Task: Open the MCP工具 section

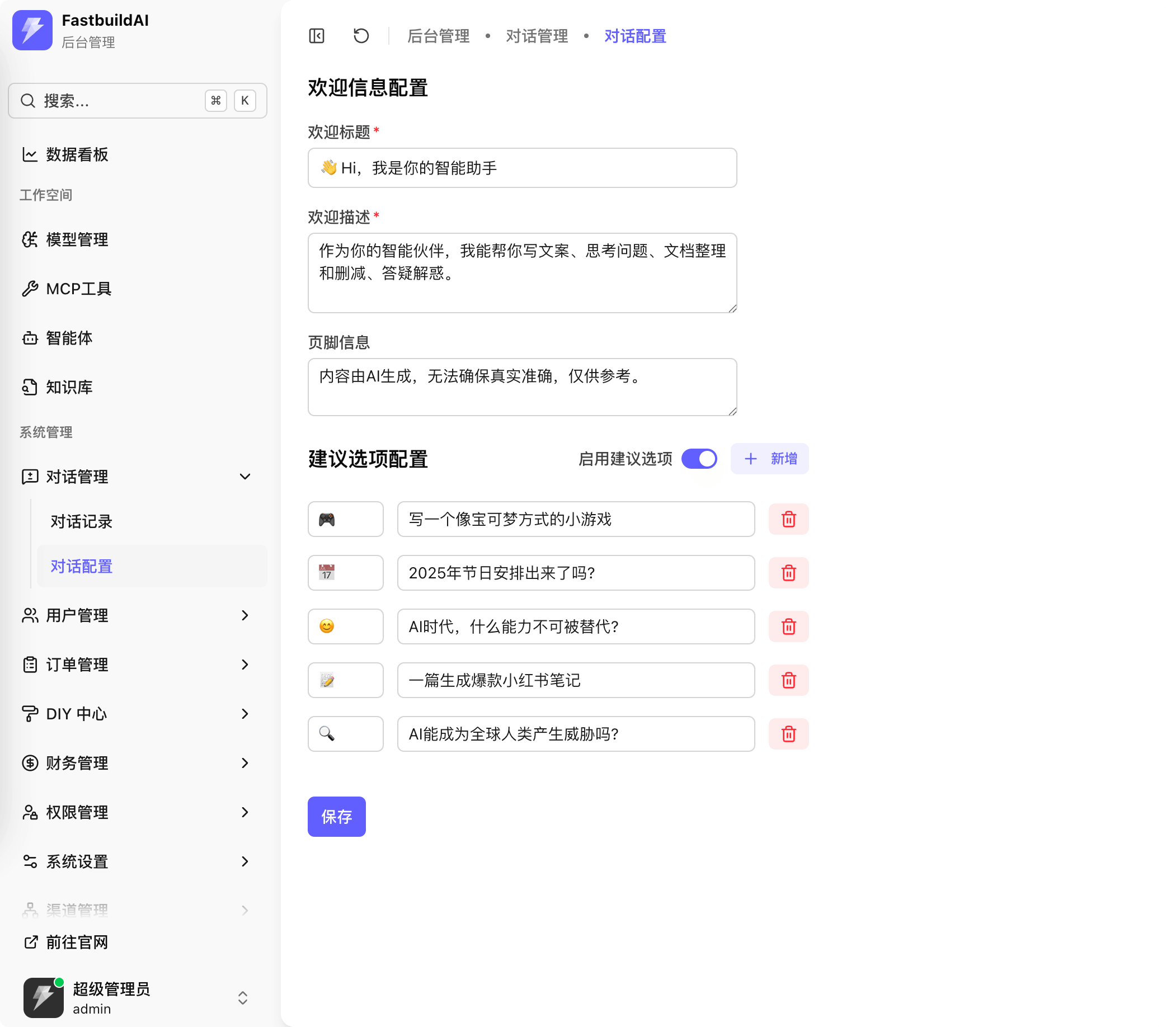Action: pos(78,289)
